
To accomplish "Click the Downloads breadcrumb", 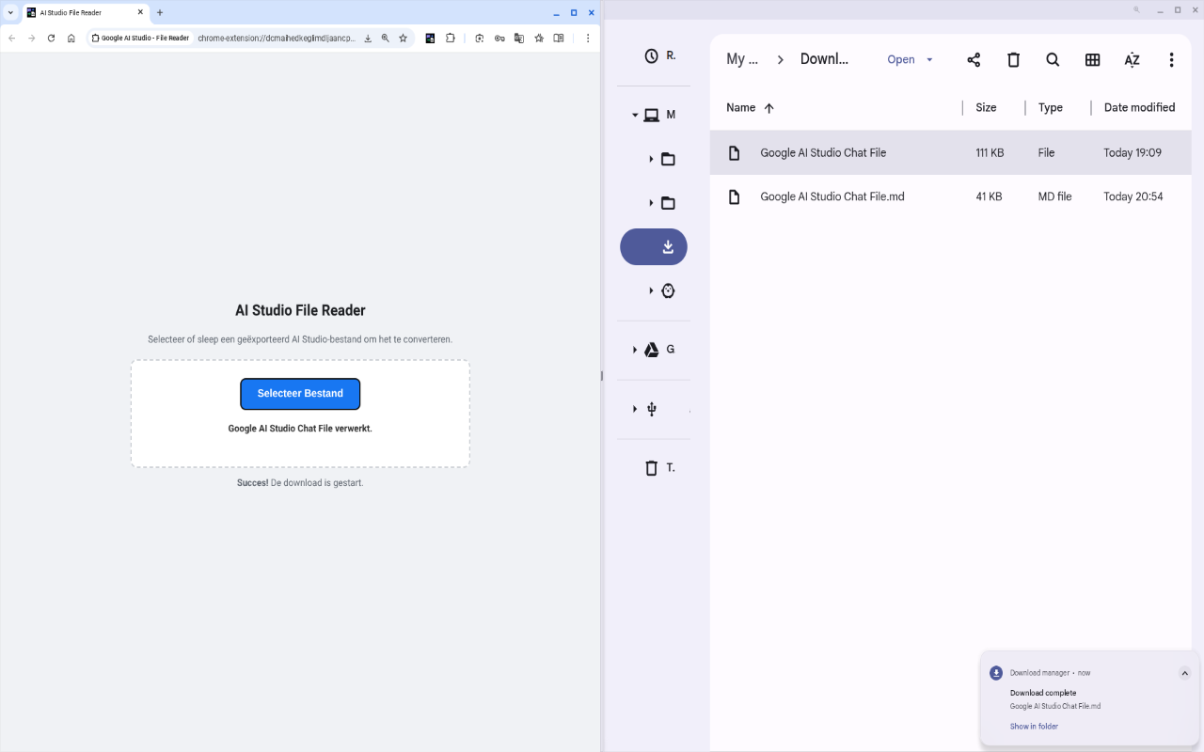I will point(824,59).
